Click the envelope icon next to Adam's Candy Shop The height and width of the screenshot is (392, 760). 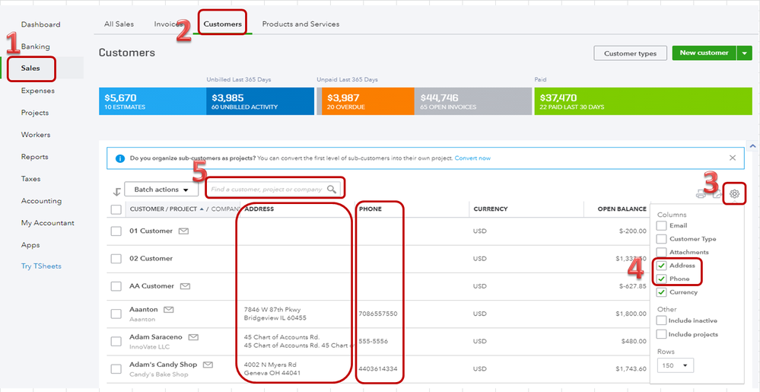coord(208,365)
